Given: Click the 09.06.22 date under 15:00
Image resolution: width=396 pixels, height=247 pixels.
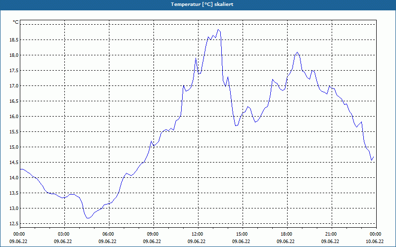Looking at the screenshot, I should pos(241,242).
